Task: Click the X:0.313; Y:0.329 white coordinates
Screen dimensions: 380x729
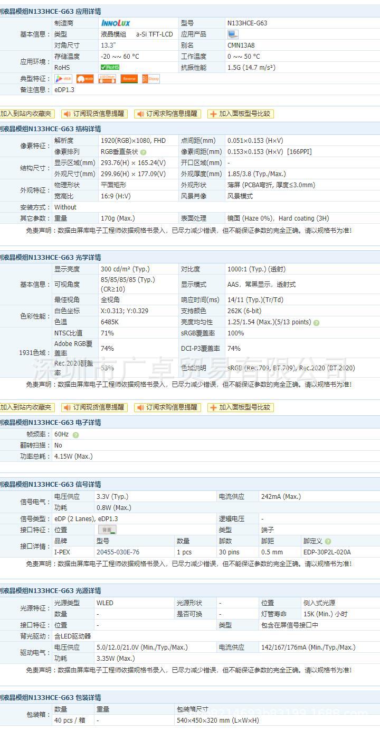Action: click(125, 311)
